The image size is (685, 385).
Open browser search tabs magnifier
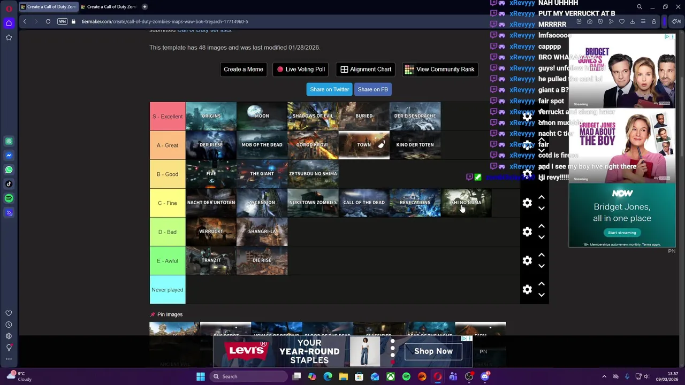pyautogui.click(x=640, y=7)
